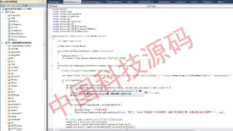This screenshot has height=131, width=233.
Task: Select the 25175_2.jpg image file icon
Action: [x=9, y=129]
